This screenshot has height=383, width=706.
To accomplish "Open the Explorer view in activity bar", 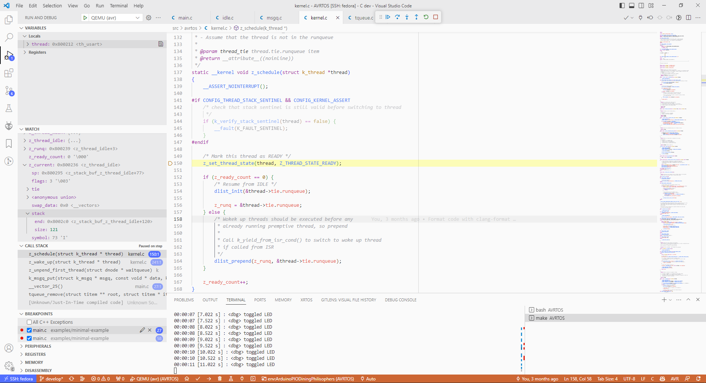I will click(x=9, y=19).
